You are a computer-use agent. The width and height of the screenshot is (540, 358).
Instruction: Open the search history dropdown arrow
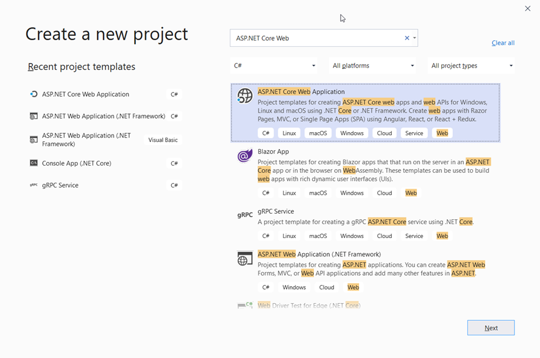click(414, 38)
